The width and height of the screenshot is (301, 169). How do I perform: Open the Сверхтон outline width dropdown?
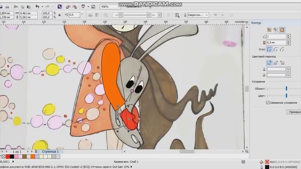(207, 15)
